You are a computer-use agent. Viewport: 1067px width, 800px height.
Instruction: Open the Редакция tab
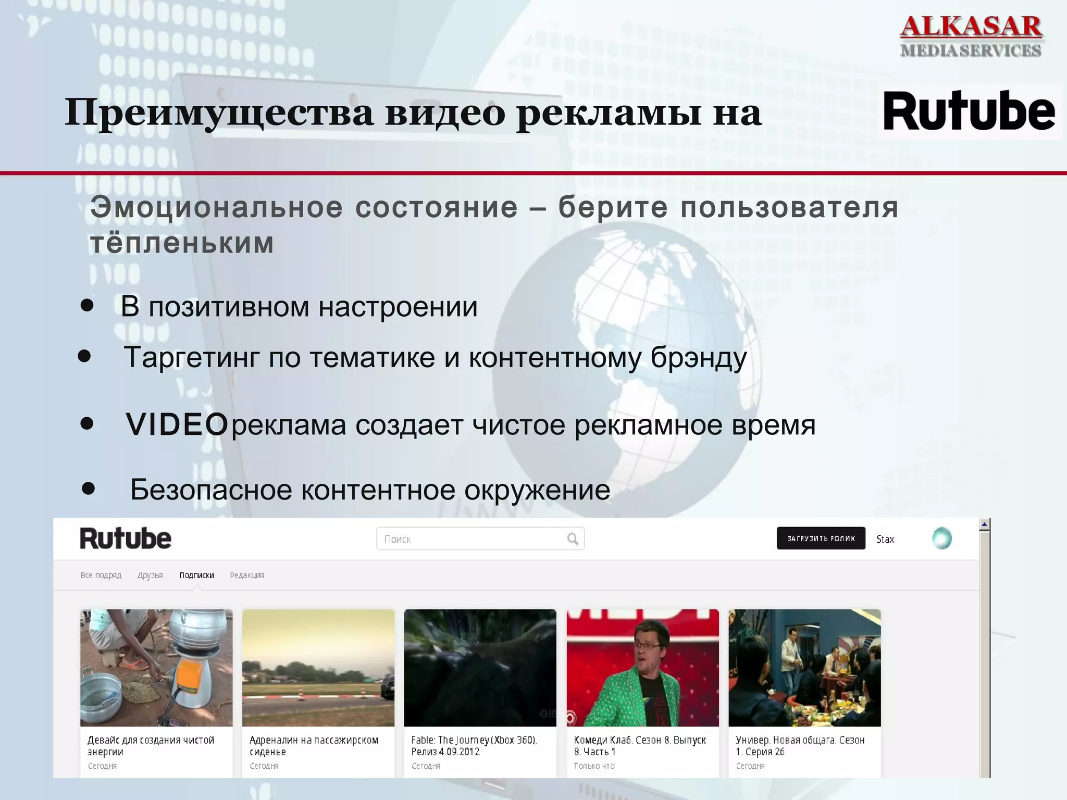(247, 576)
